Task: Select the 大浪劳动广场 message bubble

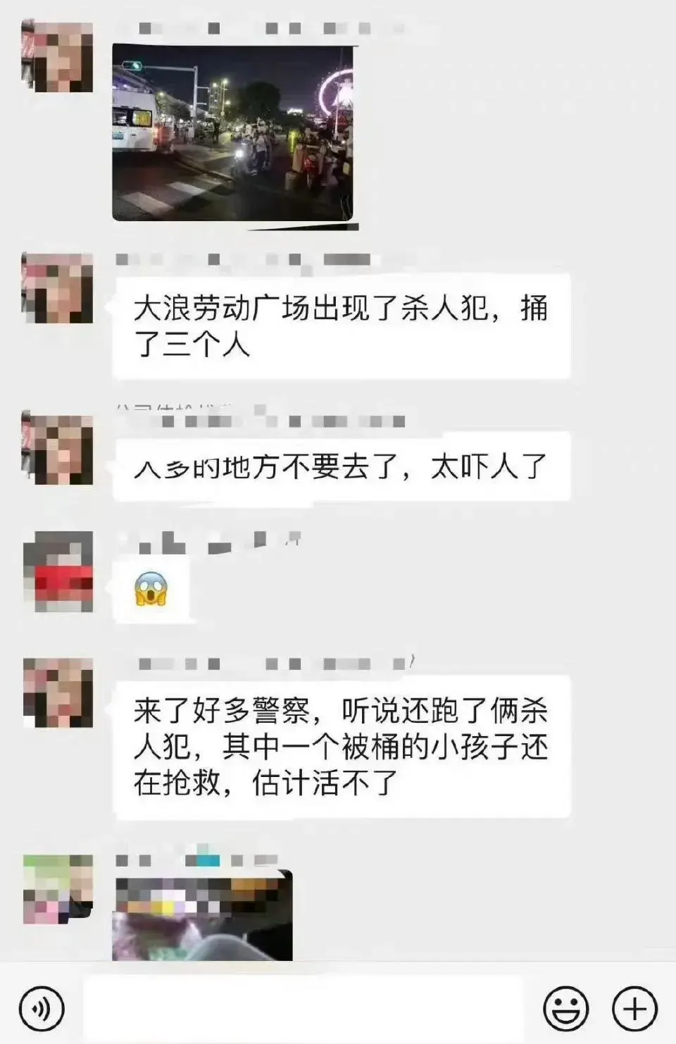Action: point(342,326)
